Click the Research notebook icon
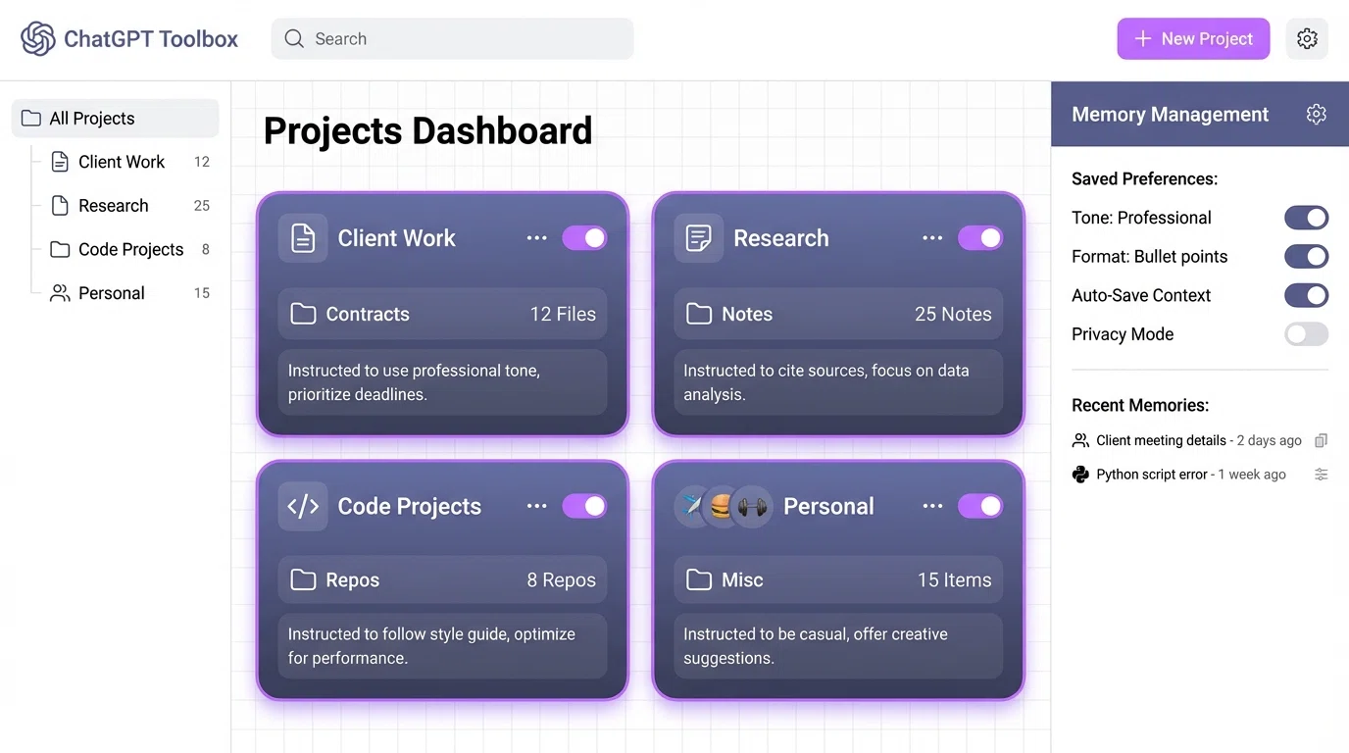Viewport: 1349px width, 753px height. (698, 237)
